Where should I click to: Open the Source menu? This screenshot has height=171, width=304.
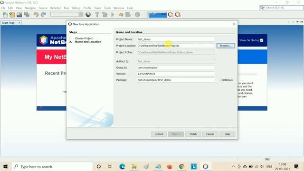[43, 8]
